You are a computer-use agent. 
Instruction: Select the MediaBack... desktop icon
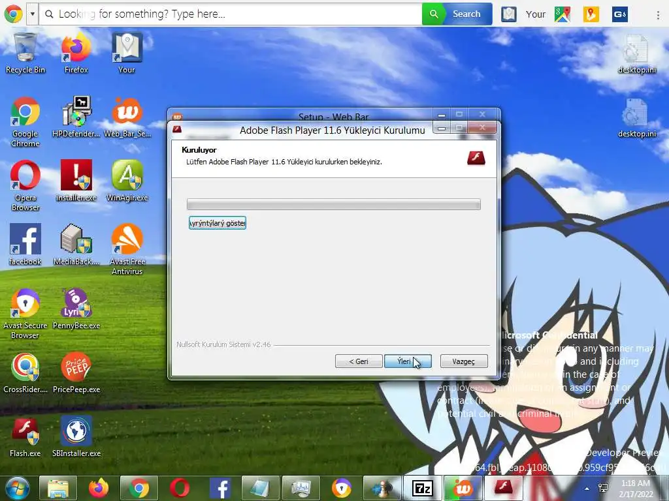coord(76,245)
